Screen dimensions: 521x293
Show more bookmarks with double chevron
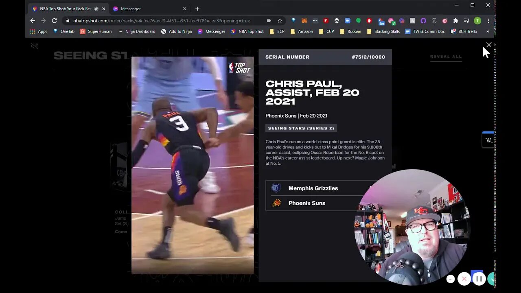488,31
